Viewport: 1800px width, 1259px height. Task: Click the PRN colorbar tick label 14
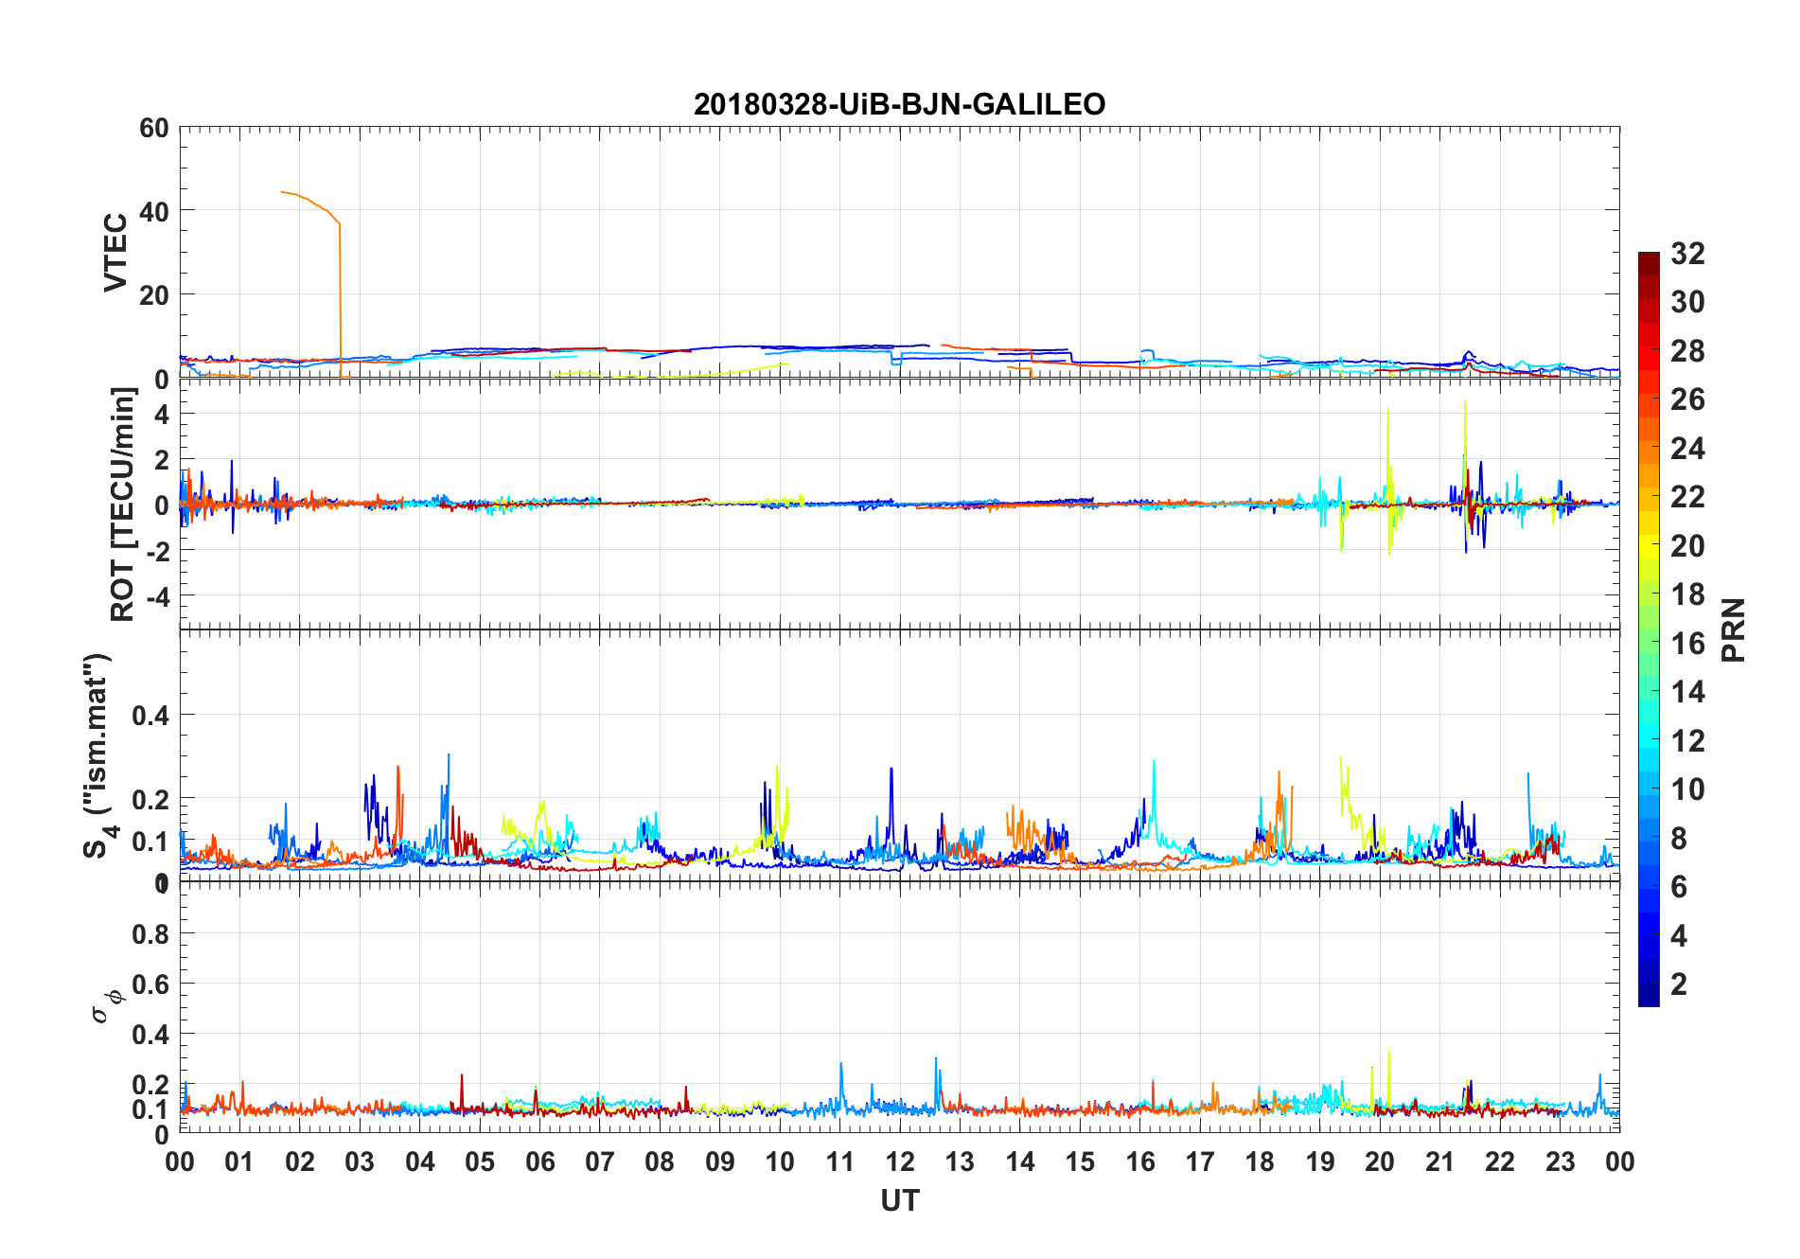click(1687, 692)
